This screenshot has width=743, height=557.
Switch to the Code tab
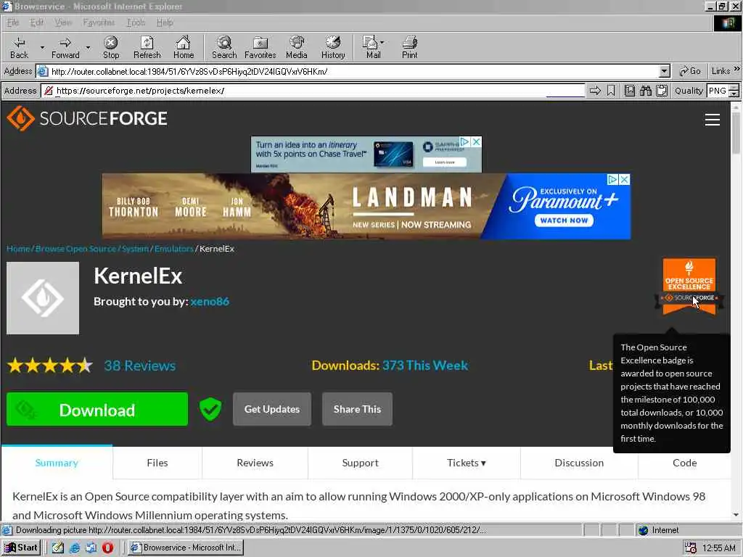tap(685, 463)
